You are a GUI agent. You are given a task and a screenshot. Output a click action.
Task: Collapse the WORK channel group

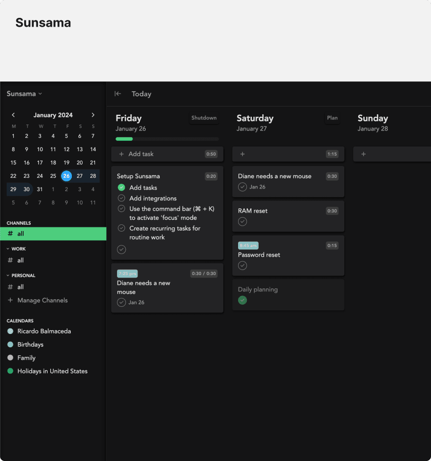point(8,249)
